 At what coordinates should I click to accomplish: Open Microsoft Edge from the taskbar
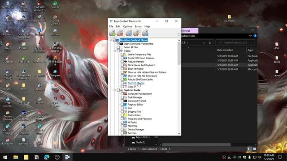pos(47,157)
